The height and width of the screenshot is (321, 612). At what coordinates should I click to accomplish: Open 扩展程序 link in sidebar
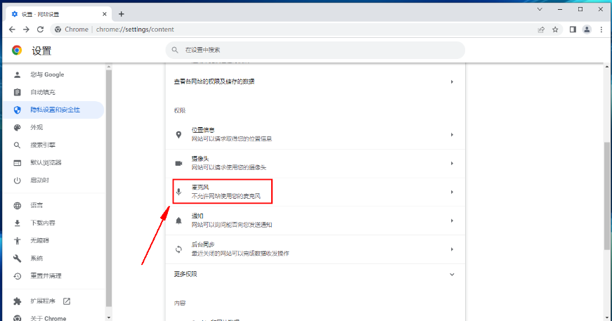click(x=53, y=301)
